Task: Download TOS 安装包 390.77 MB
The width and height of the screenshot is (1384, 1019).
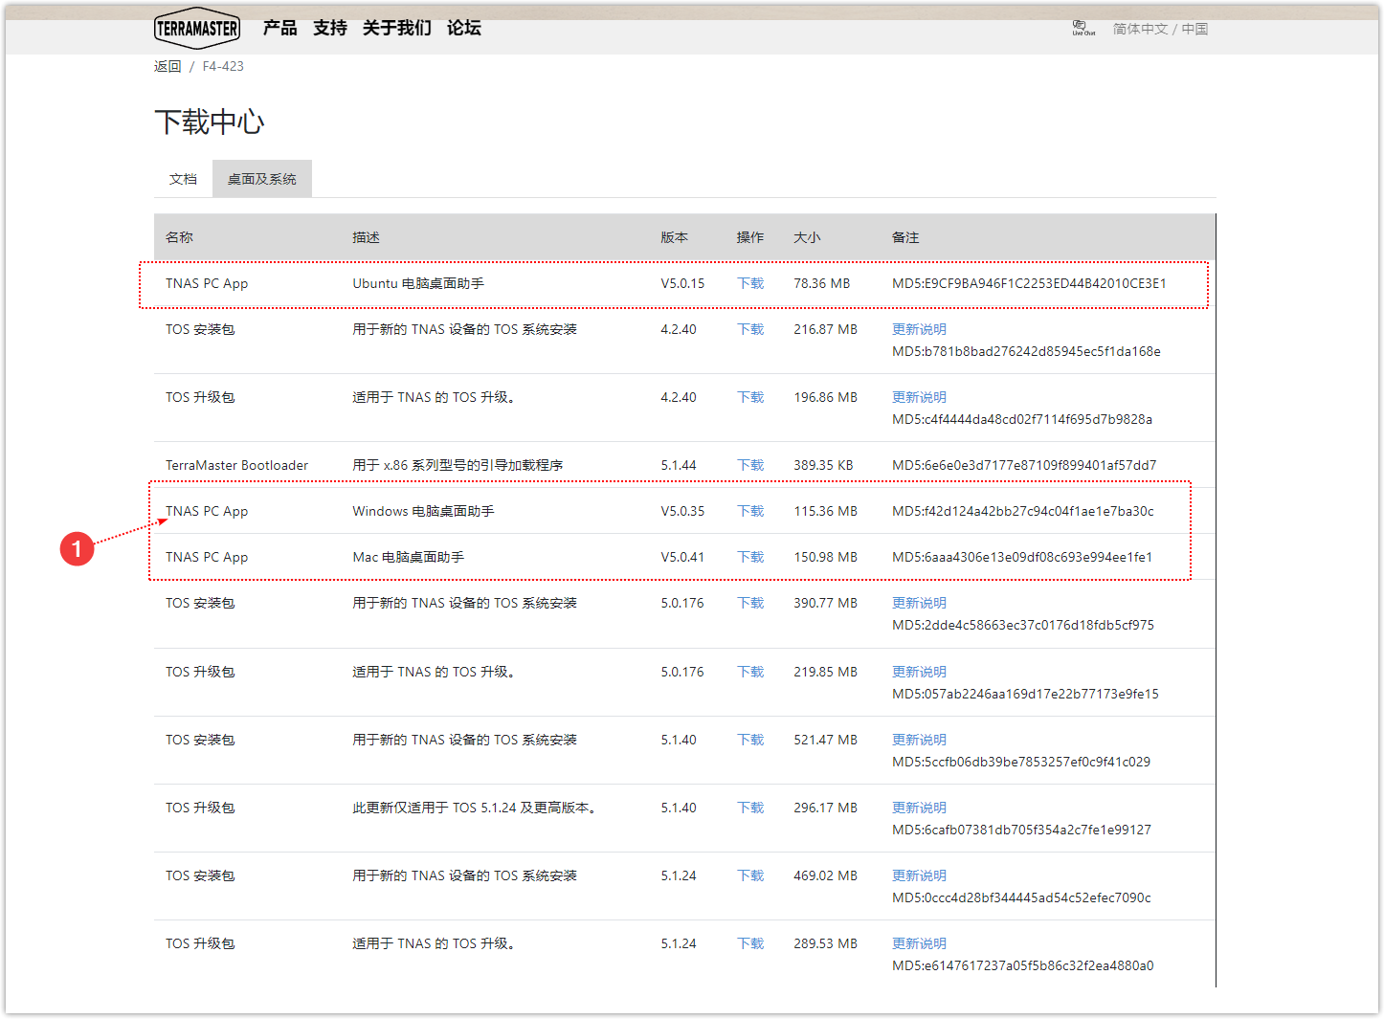Action: click(x=750, y=603)
